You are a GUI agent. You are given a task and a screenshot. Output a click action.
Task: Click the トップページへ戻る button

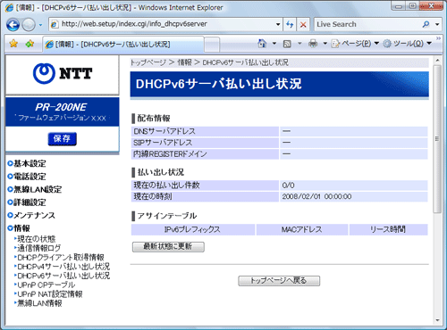pyautogui.click(x=279, y=281)
